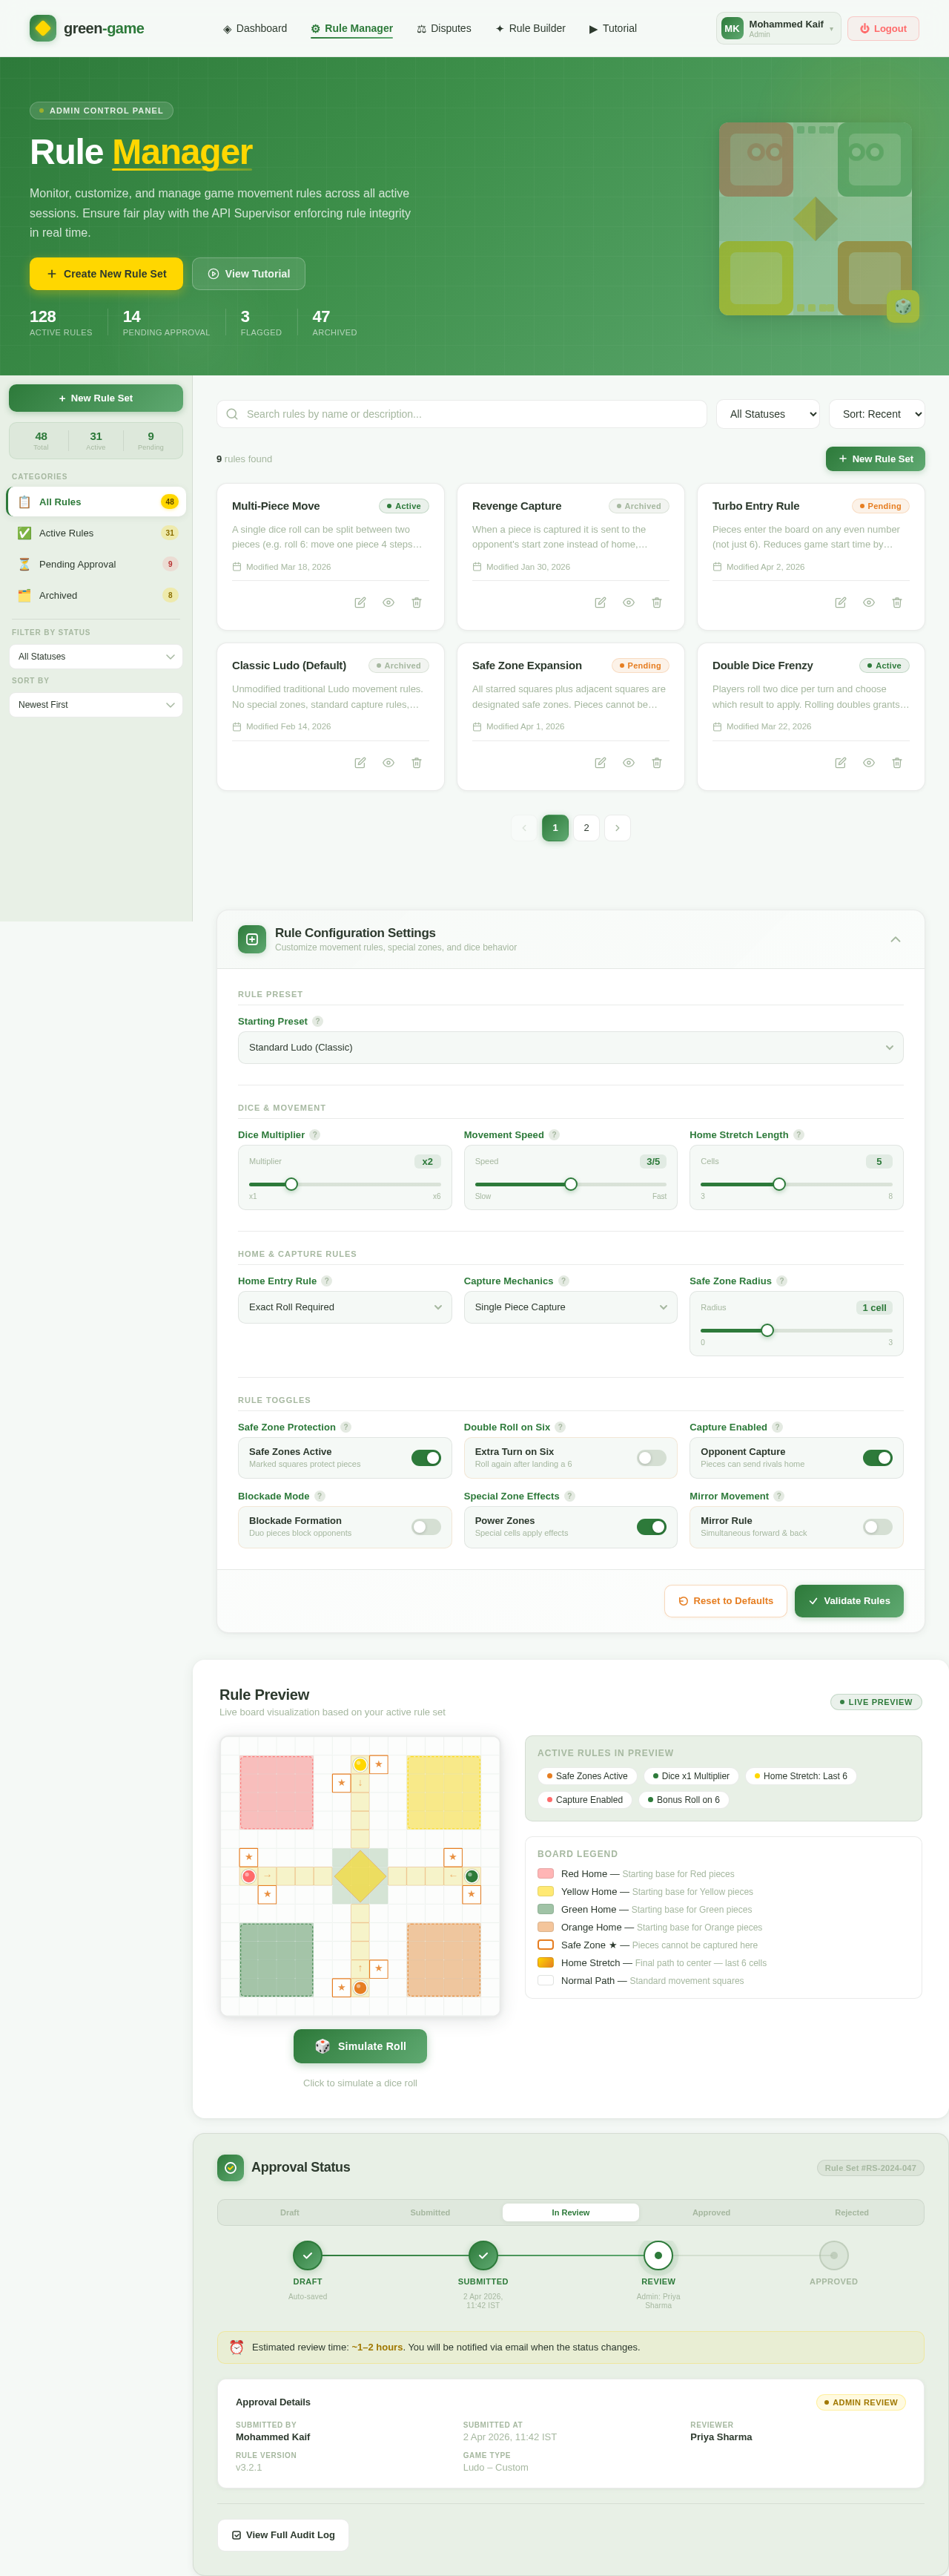Click the Starting Preset help icon
Screen dimensions: 949x2576
pos(317,1021)
